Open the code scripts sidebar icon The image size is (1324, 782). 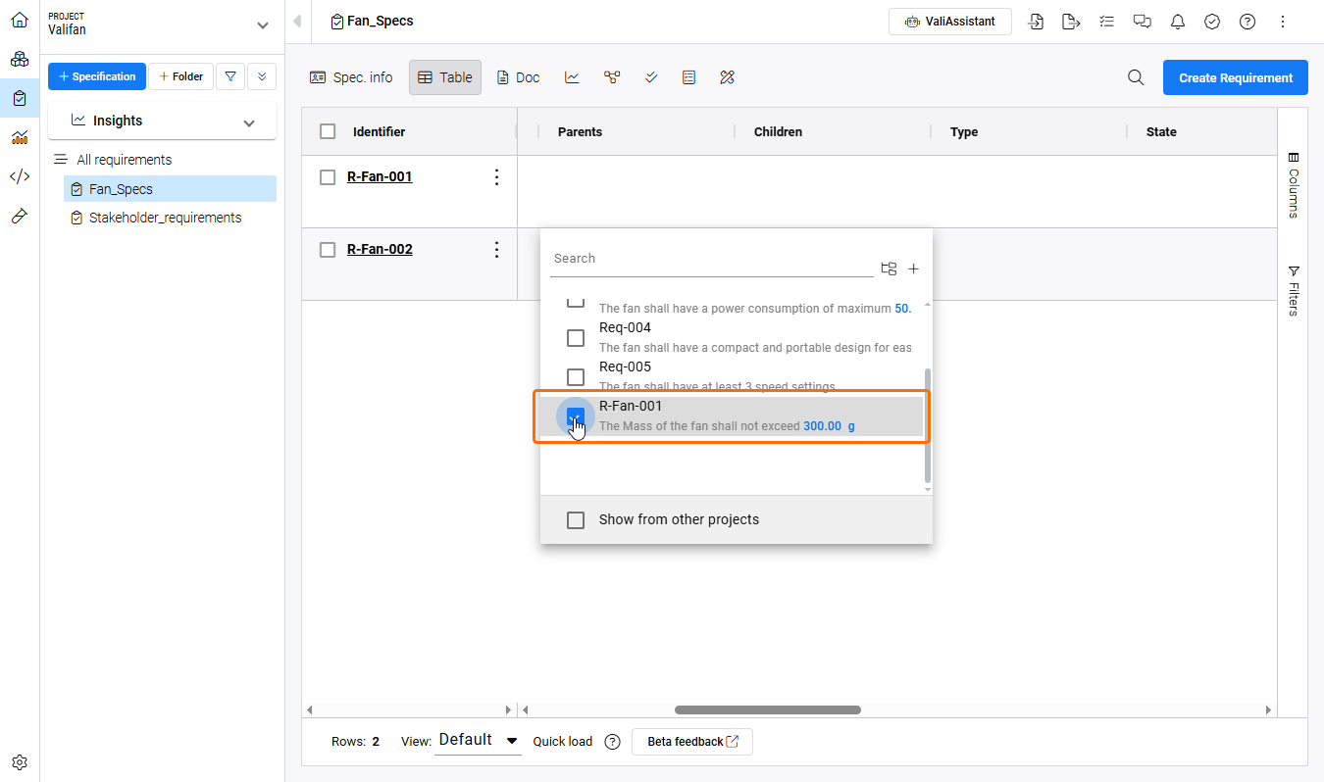click(20, 176)
